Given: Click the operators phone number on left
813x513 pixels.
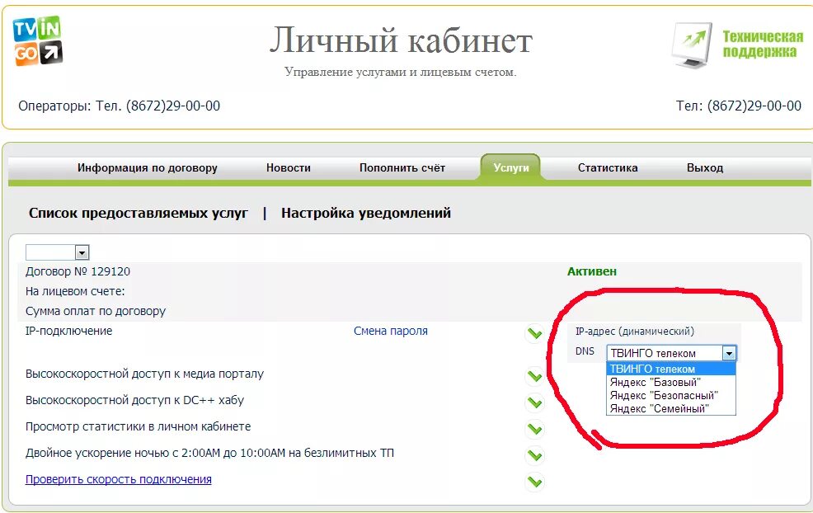Looking at the screenshot, I should tap(173, 106).
